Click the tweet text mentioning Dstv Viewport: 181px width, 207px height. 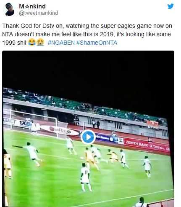[x=87, y=34]
